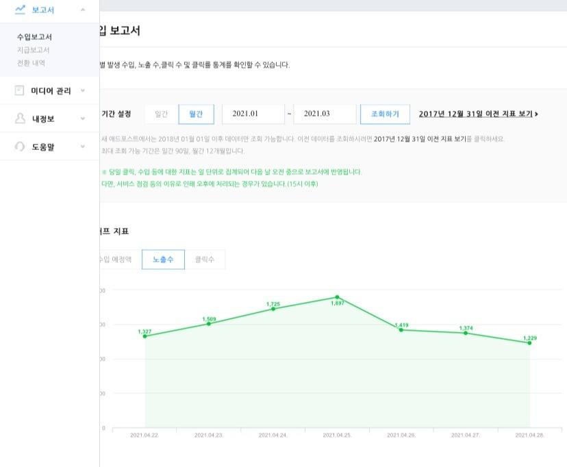Switch graph to 노출수 tab

(x=163, y=260)
